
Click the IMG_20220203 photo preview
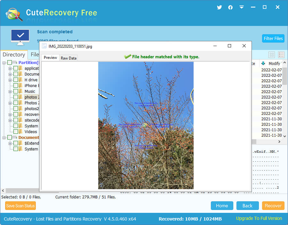(146, 125)
